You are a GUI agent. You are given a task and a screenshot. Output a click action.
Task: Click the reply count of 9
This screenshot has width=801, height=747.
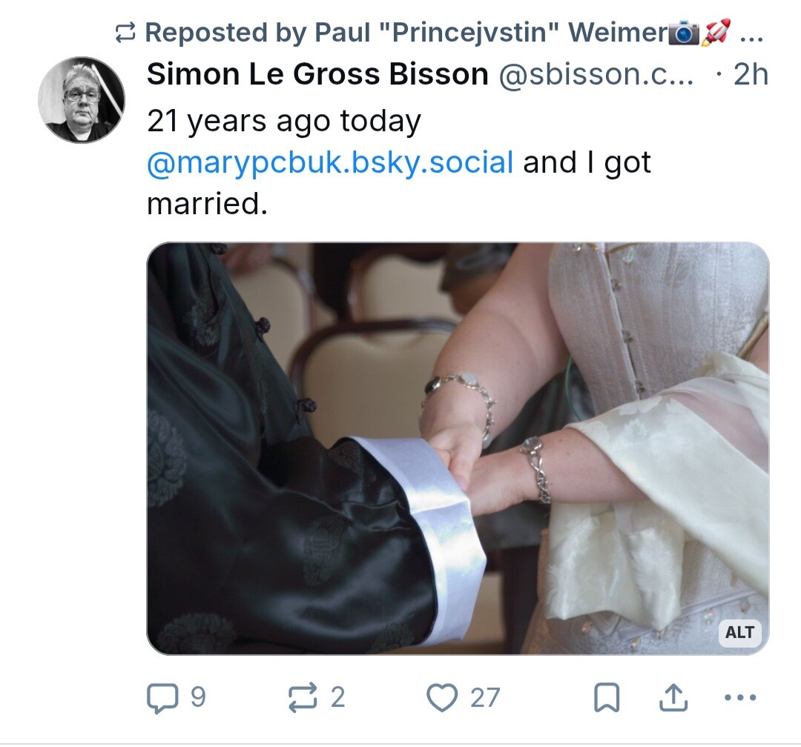point(197,698)
